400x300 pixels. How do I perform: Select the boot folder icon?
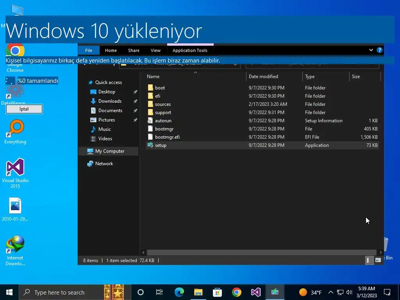pyautogui.click(x=150, y=88)
